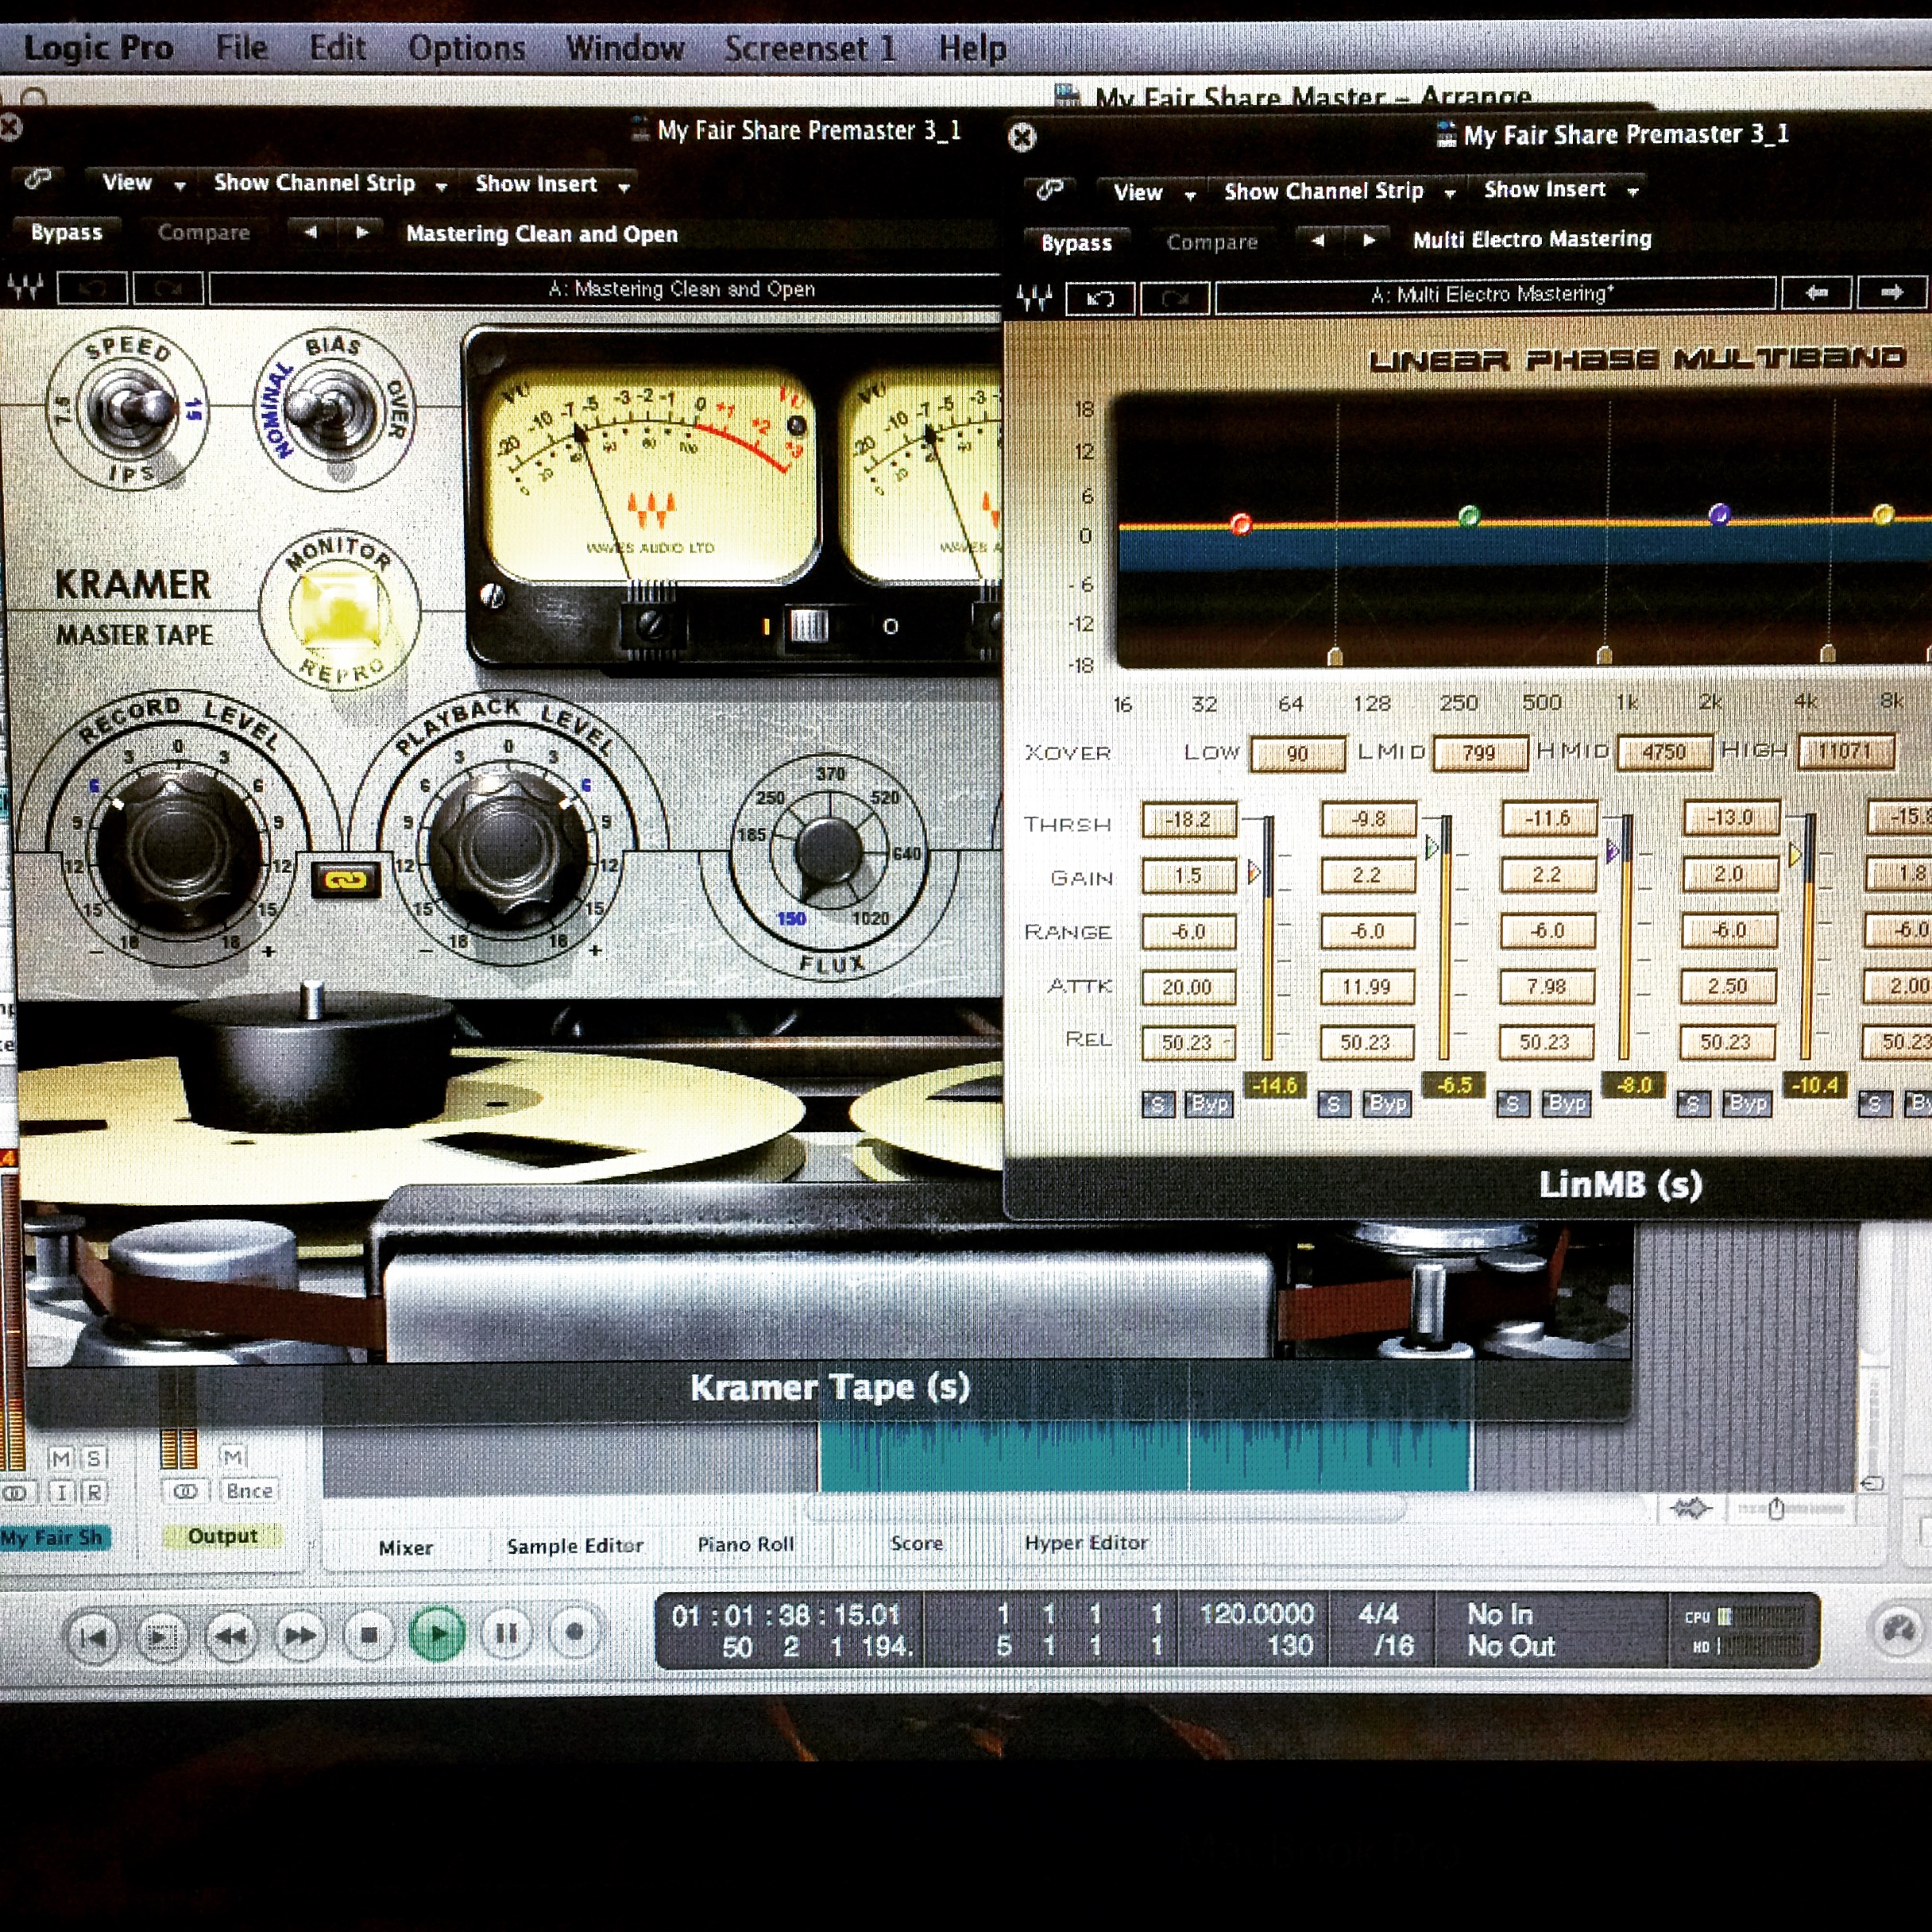Click previous preset arrow left of Multi Electro Mastering
The image size is (1932, 1932).
[1317, 240]
